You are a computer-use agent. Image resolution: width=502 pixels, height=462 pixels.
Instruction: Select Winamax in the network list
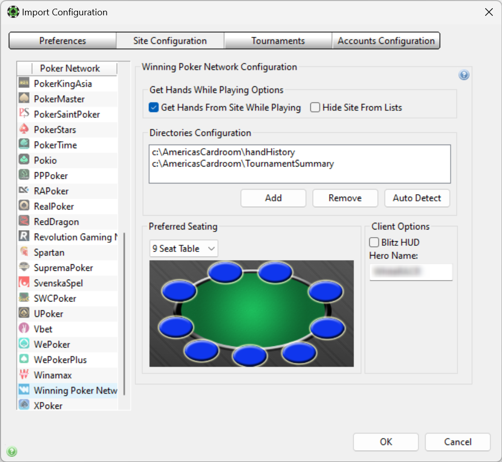tap(68, 375)
